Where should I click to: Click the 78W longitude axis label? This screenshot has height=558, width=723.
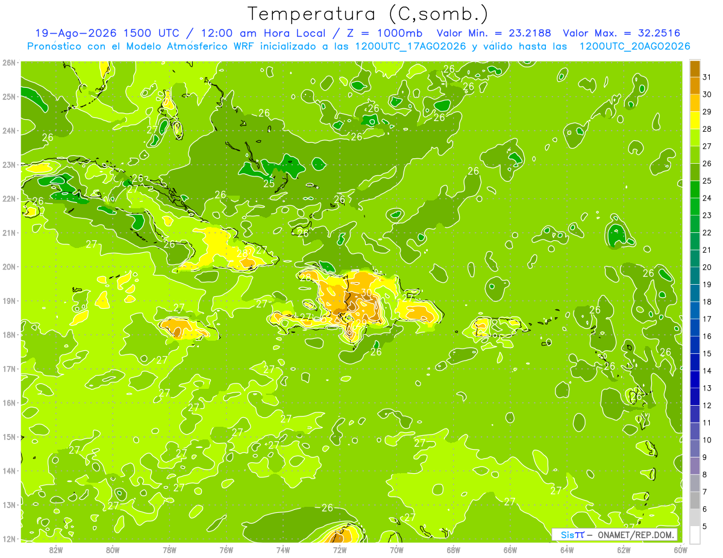(169, 550)
